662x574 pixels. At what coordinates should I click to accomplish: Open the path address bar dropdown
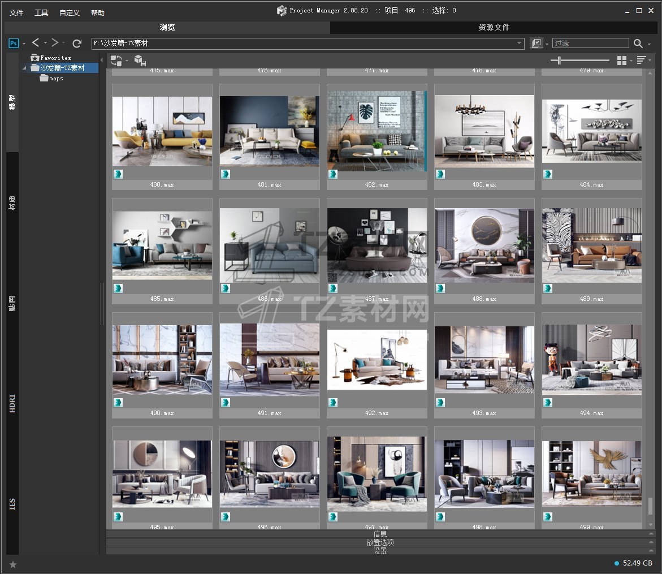(x=520, y=43)
